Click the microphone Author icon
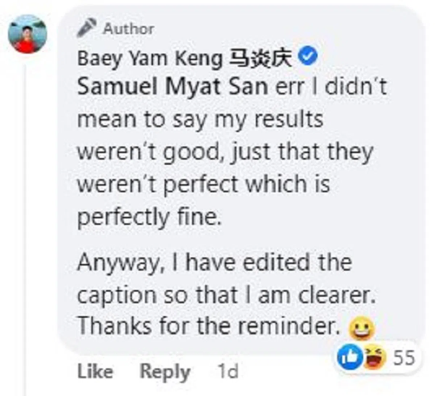The height and width of the screenshot is (396, 435). click(x=86, y=28)
